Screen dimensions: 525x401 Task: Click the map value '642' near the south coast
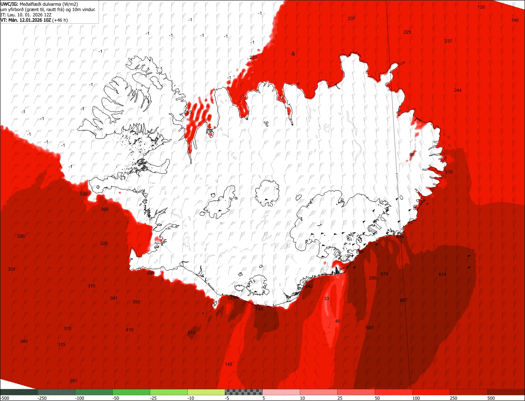(309, 286)
